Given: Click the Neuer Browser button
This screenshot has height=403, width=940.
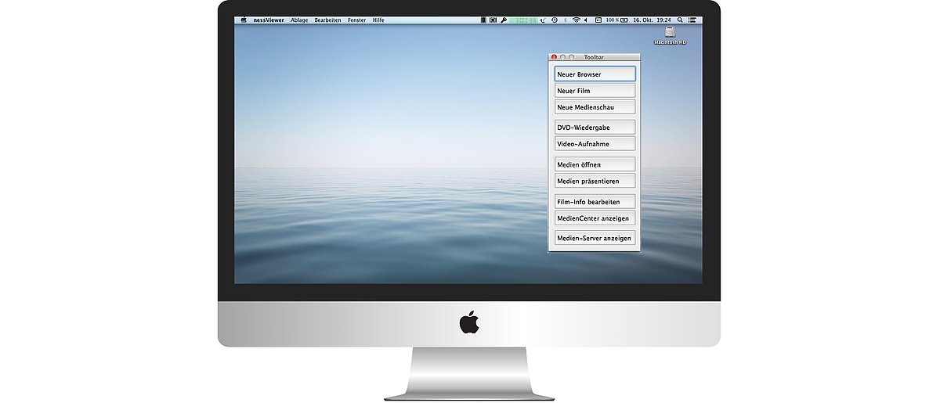Looking at the screenshot, I should point(595,74).
